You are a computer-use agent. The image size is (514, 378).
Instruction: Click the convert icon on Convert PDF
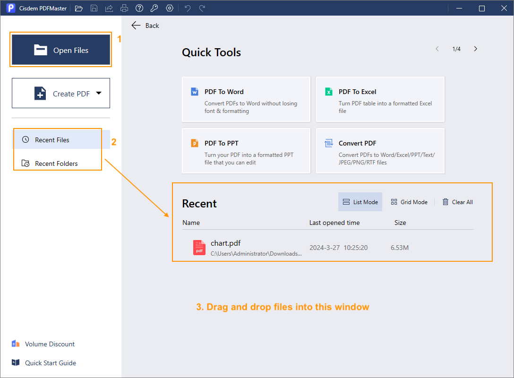point(329,143)
